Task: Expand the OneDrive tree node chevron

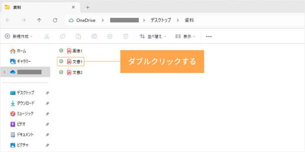Action: pos(4,72)
